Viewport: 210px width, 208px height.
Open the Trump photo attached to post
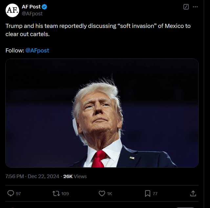point(102,113)
